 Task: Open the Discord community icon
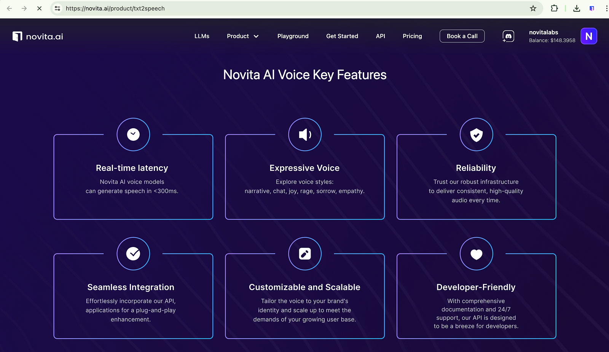508,36
